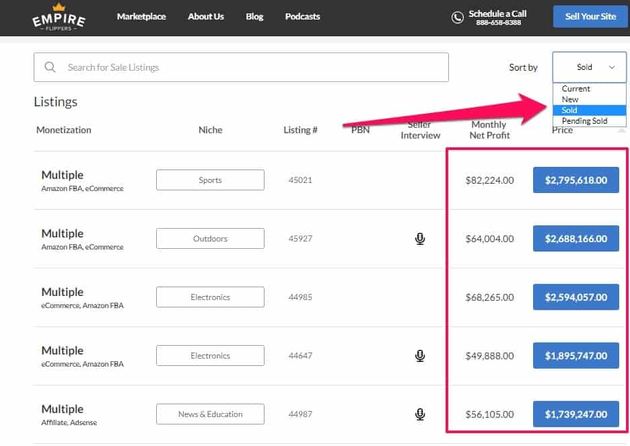Click listing number 44987
The width and height of the screenshot is (630, 446).
tap(300, 414)
